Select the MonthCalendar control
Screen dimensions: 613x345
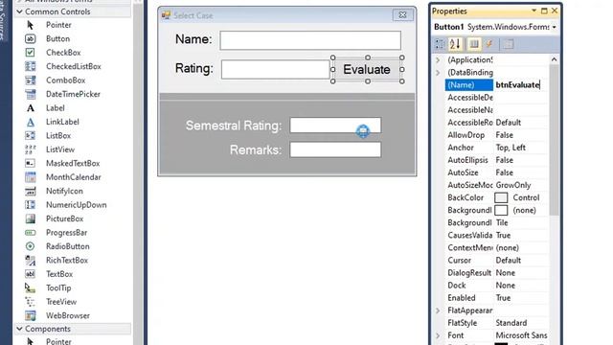pos(74,177)
